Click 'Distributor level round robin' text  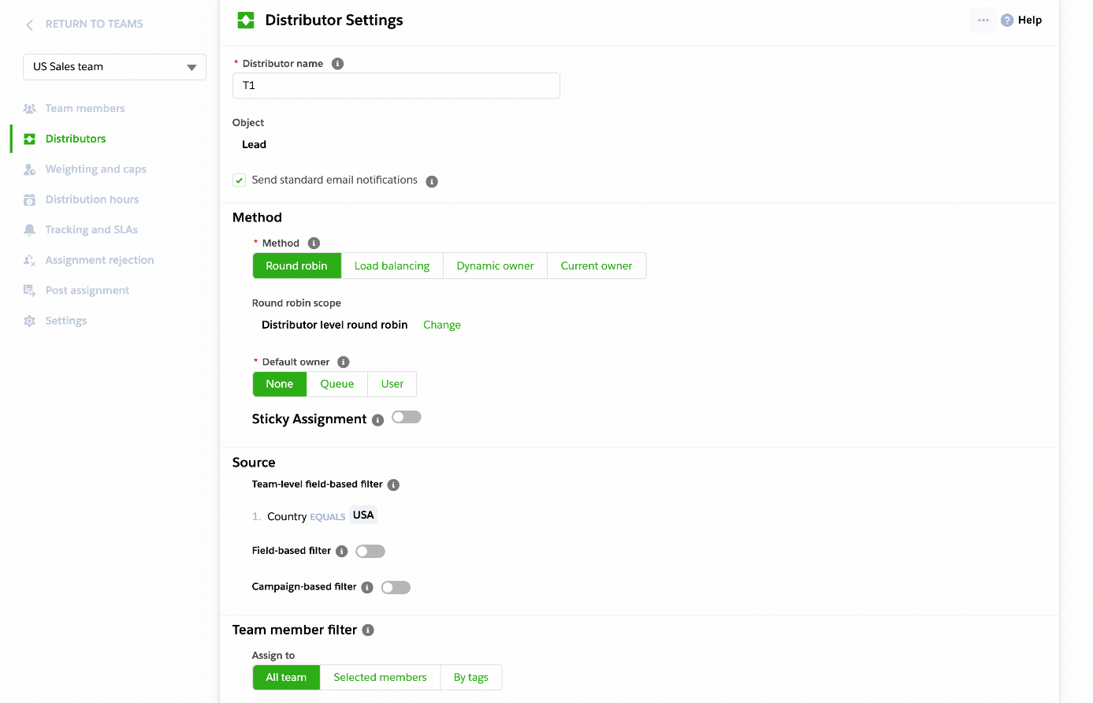point(335,325)
